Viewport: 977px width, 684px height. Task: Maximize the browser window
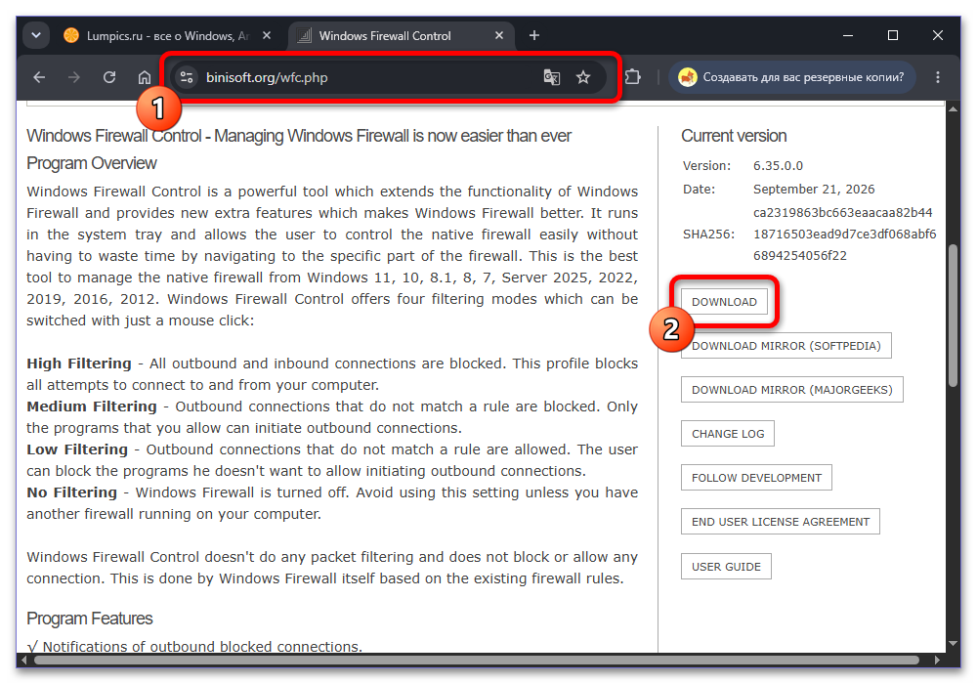click(x=893, y=35)
